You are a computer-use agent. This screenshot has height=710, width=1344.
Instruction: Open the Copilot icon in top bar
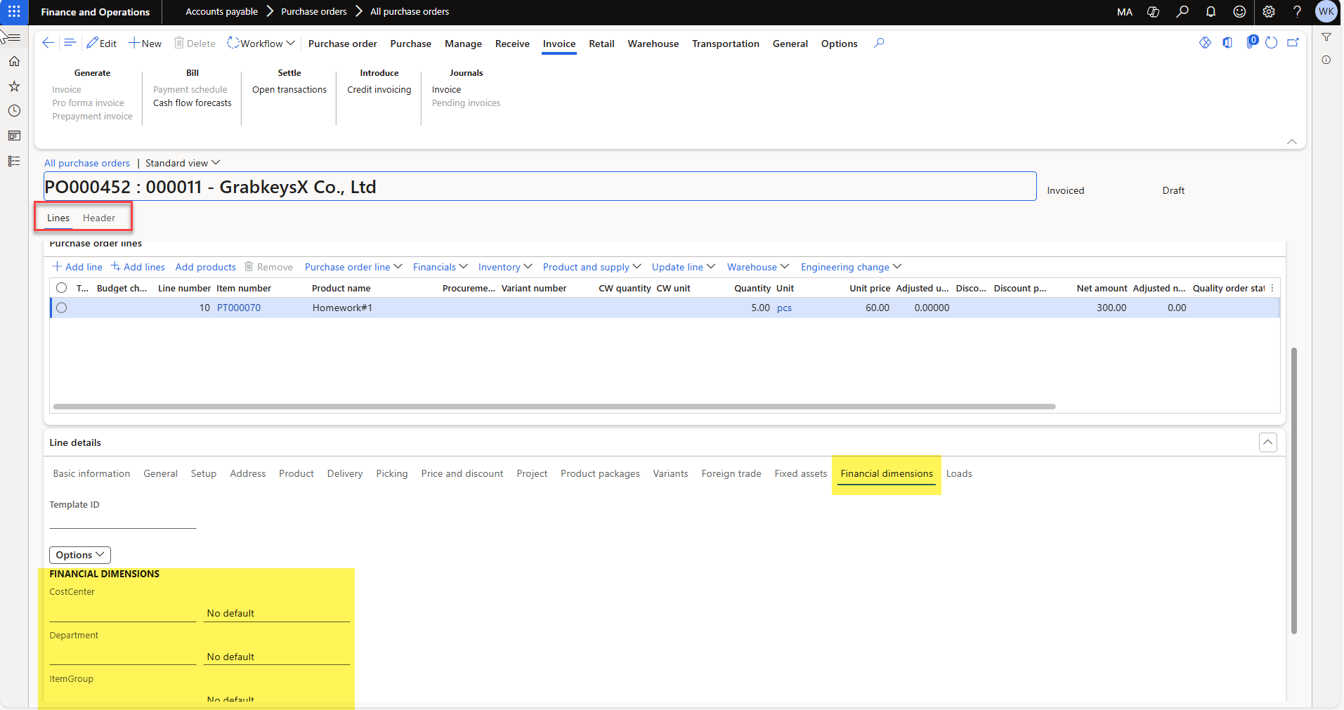click(x=1154, y=12)
